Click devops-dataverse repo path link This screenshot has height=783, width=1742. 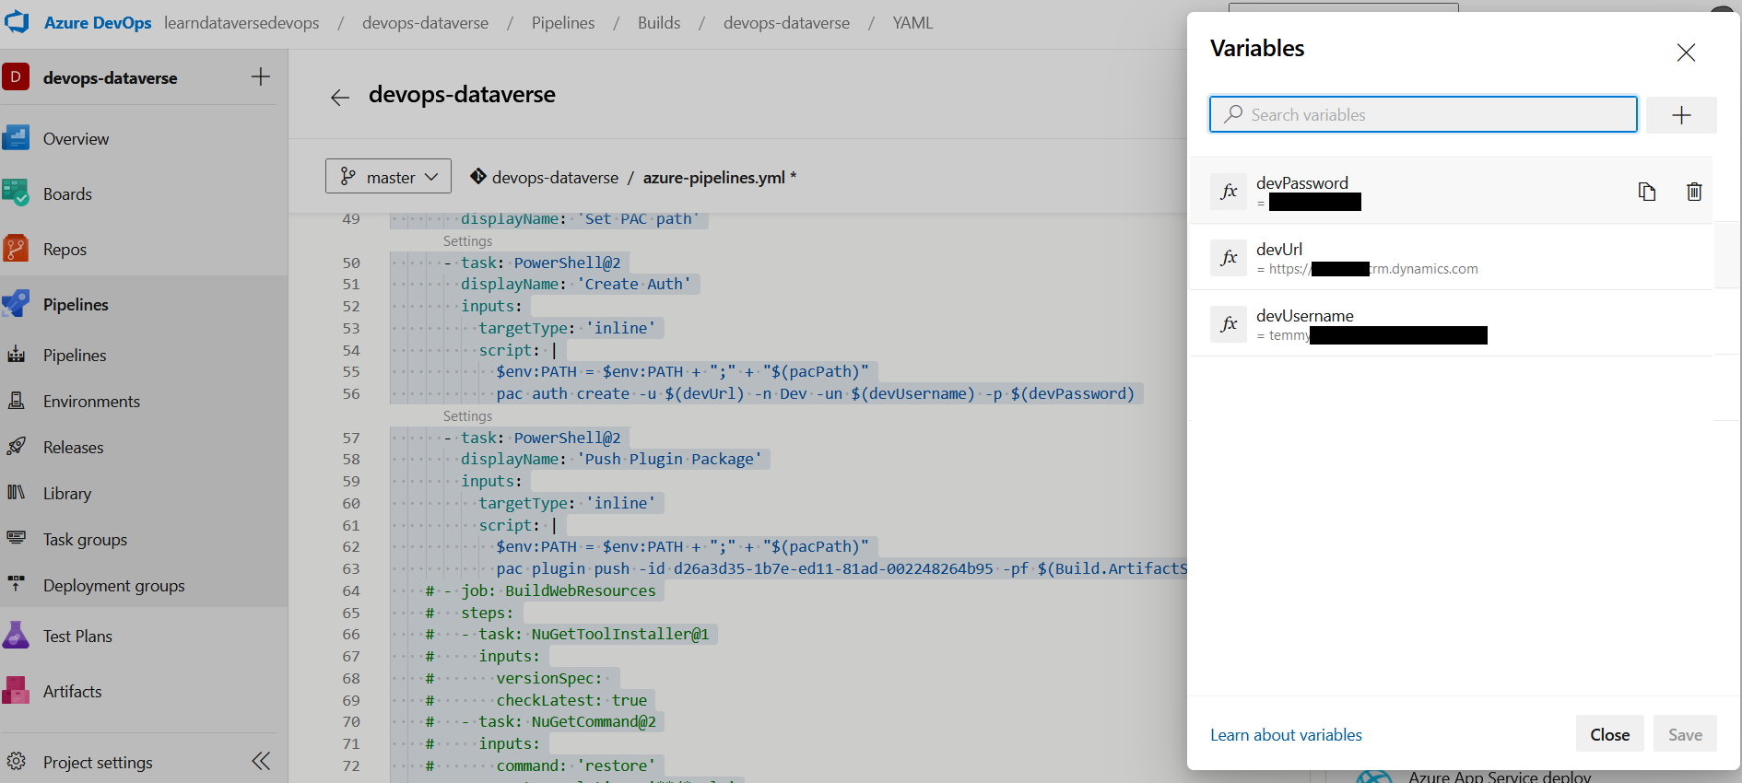[555, 177]
